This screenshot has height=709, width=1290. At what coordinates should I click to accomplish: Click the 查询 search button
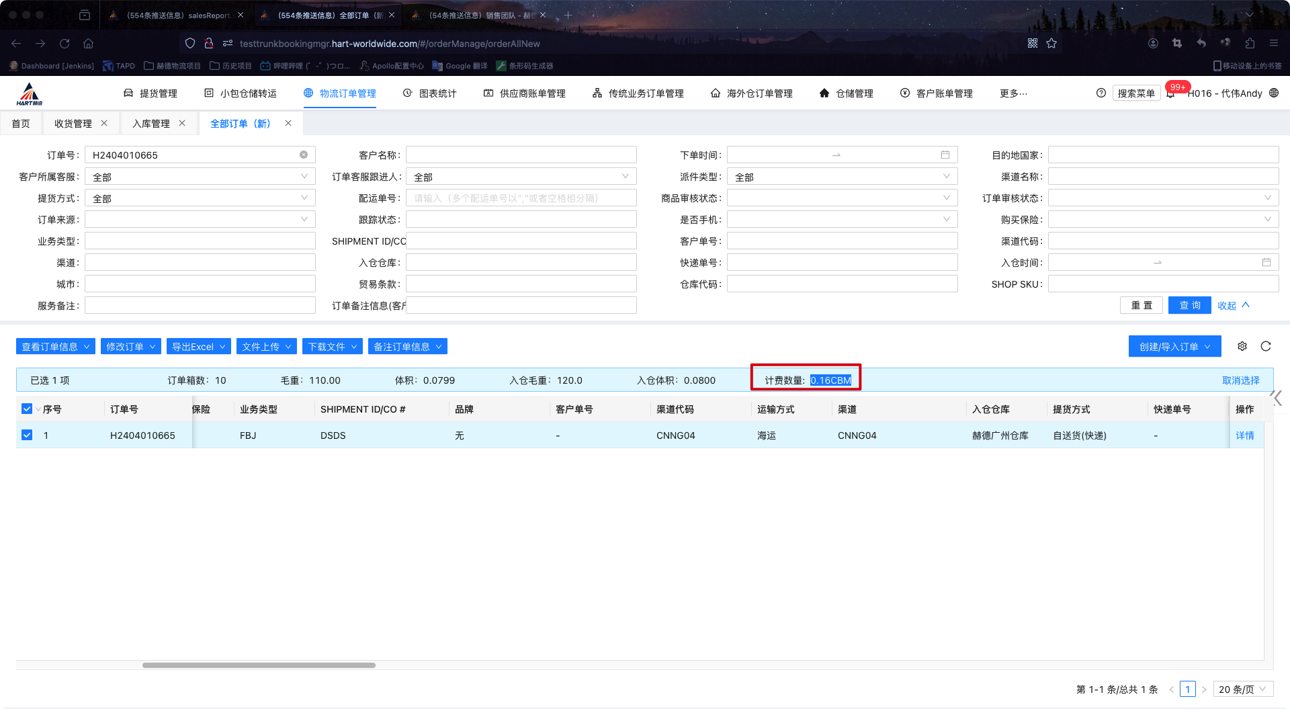pos(1189,305)
